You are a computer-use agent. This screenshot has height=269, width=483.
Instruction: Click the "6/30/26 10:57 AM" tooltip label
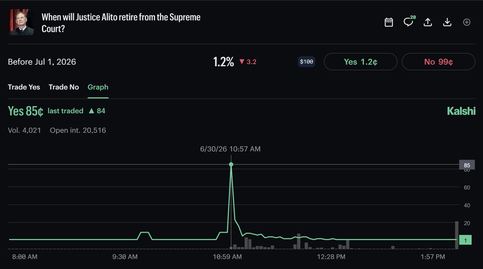tap(230, 149)
